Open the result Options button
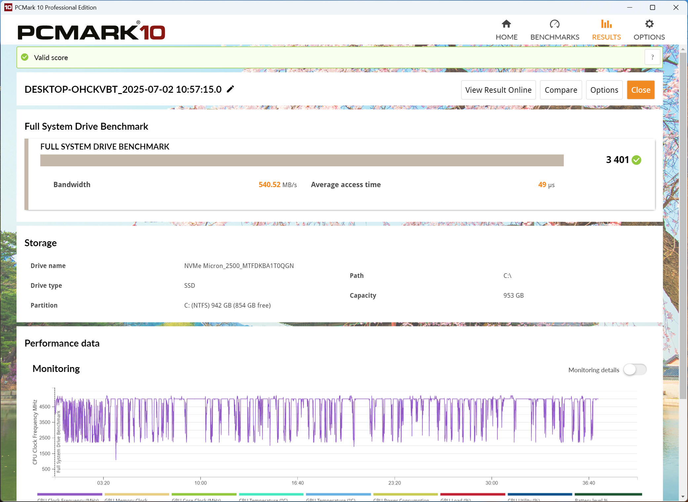The height and width of the screenshot is (502, 688). click(604, 90)
